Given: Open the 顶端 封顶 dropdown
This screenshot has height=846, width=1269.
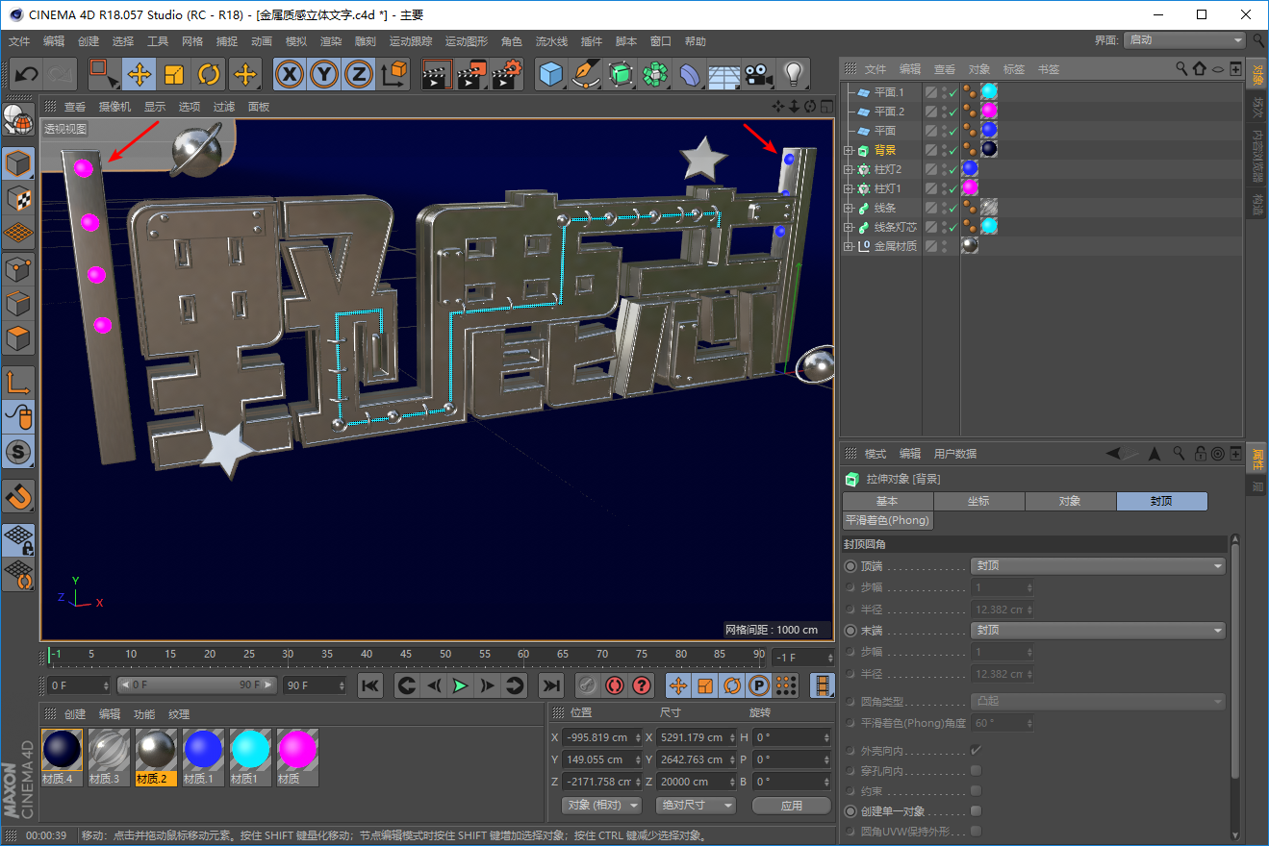Looking at the screenshot, I should click(x=1097, y=566).
